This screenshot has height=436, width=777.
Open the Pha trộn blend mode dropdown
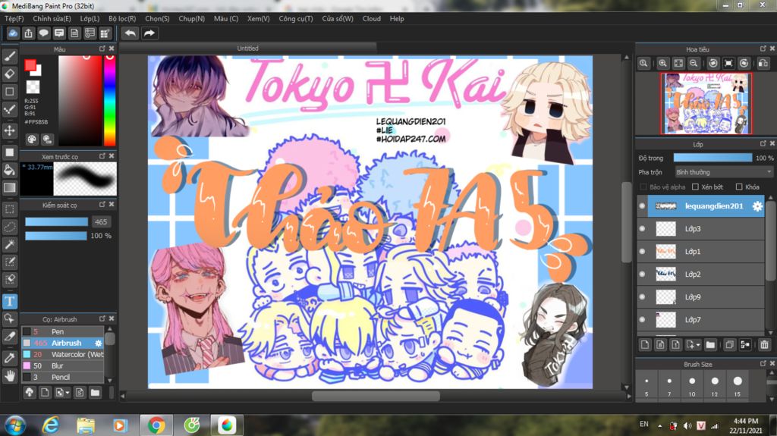723,172
